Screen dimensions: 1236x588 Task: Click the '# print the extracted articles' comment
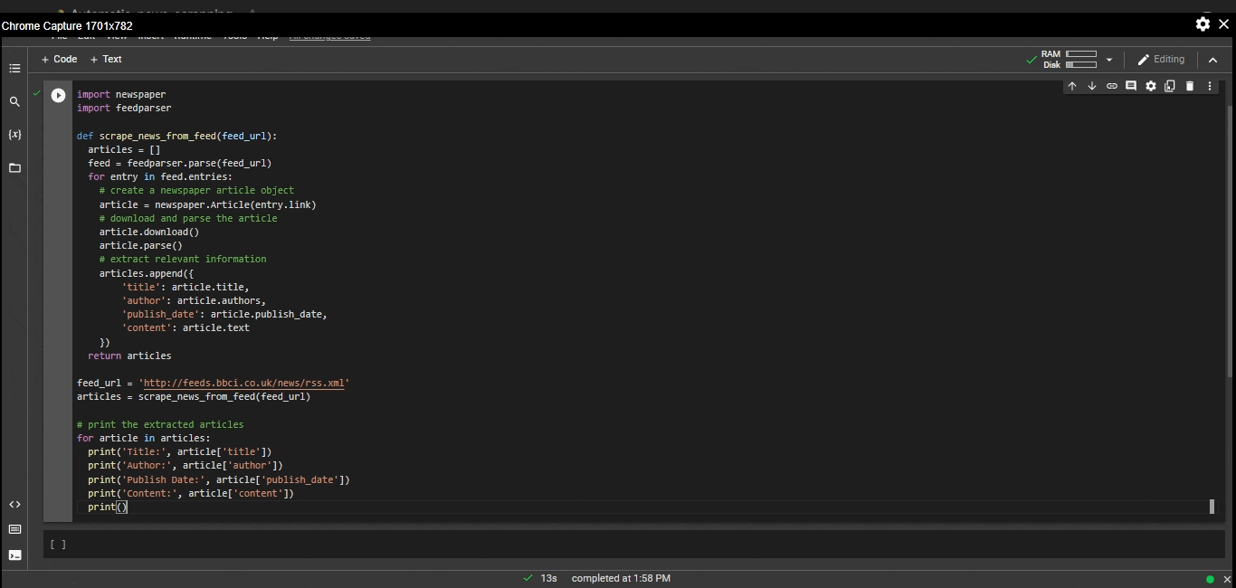160,425
